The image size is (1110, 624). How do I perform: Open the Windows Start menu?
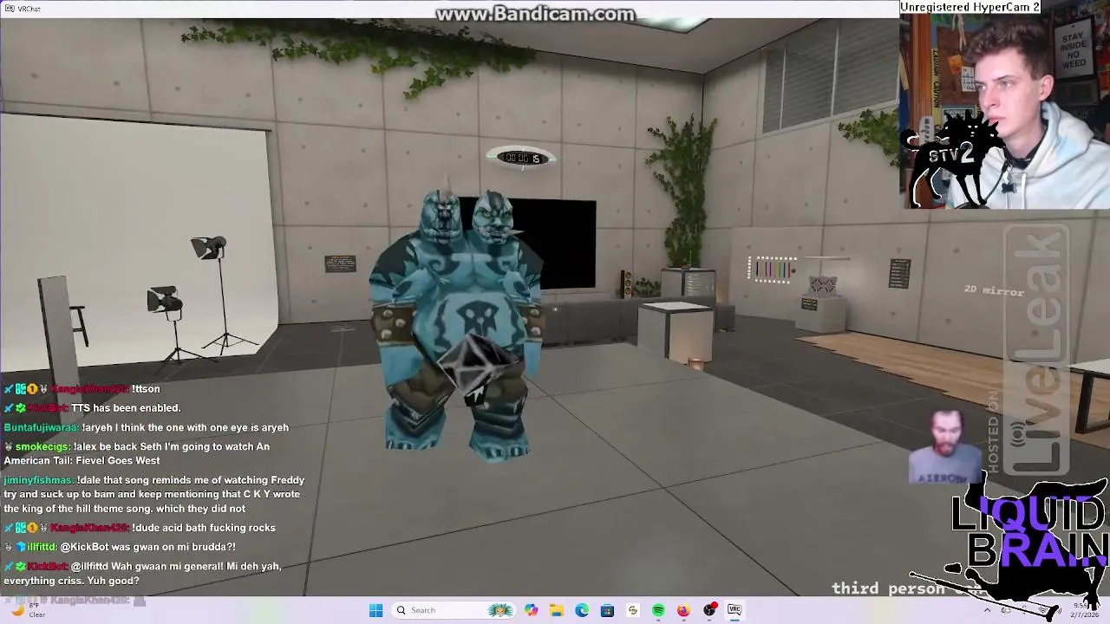pyautogui.click(x=375, y=610)
